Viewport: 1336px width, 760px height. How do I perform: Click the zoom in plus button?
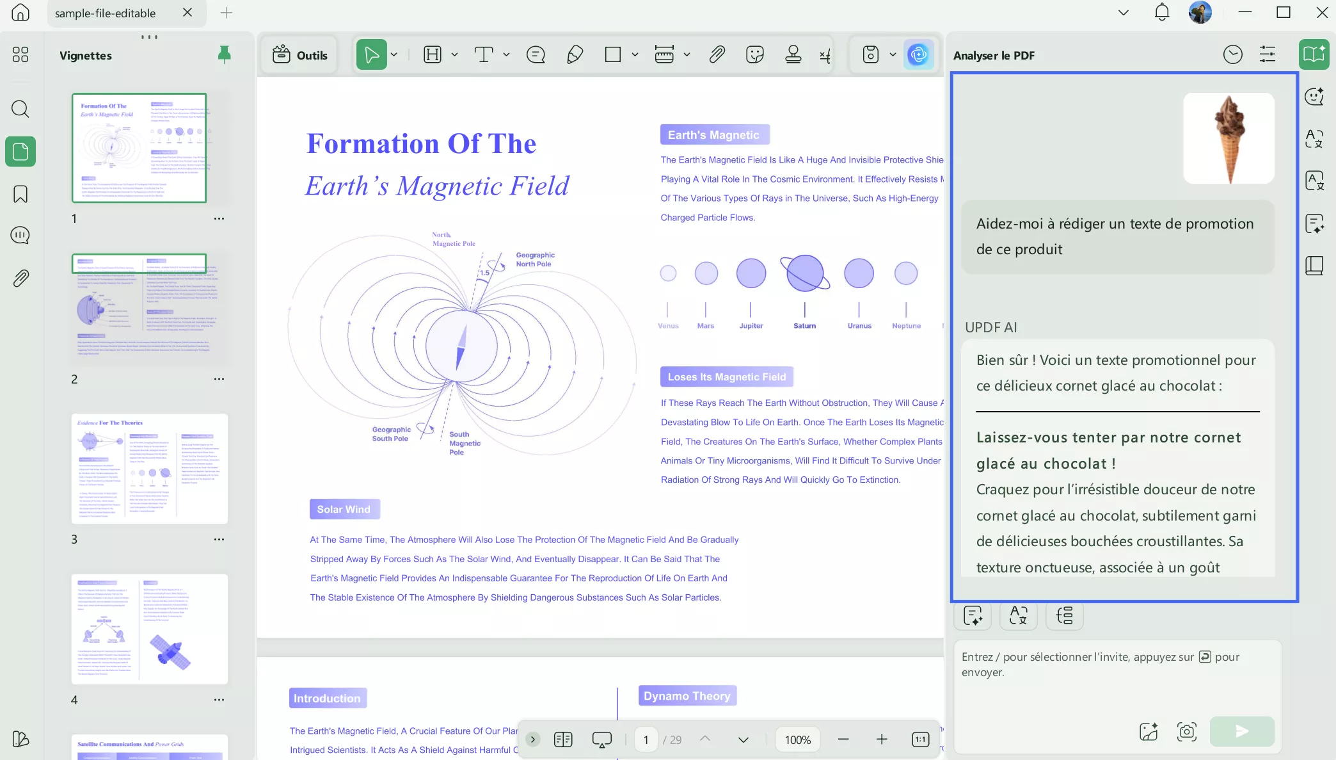882,740
